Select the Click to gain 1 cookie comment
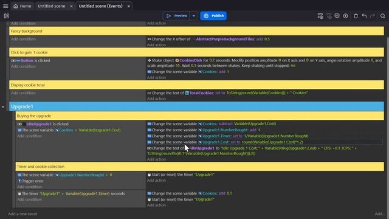 click(x=196, y=52)
